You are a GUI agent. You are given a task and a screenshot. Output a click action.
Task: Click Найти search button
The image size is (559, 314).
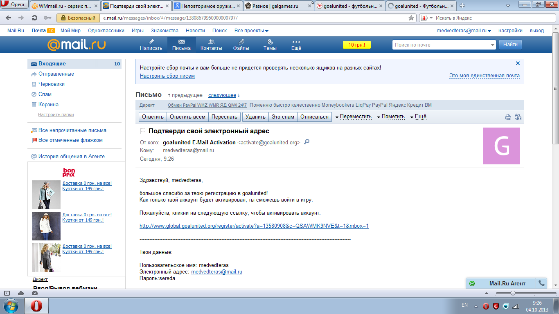pos(510,45)
